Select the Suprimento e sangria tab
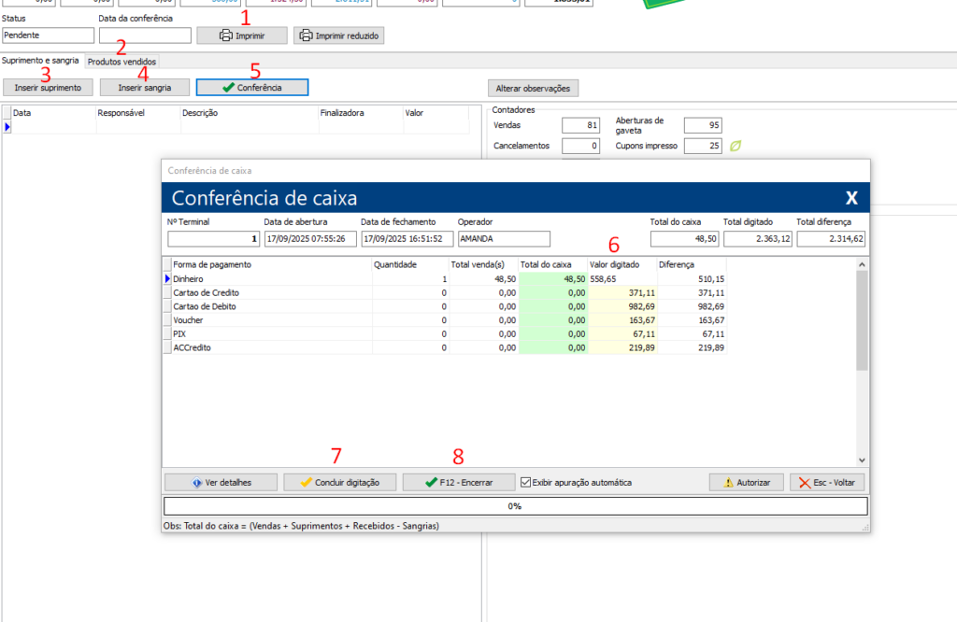 (x=40, y=61)
